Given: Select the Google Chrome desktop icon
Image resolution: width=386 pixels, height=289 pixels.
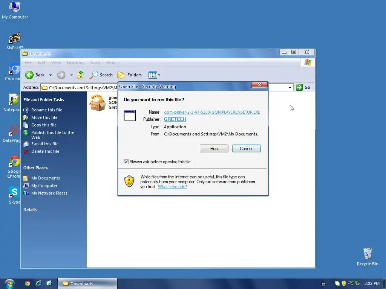Looking at the screenshot, I should tap(14, 167).
